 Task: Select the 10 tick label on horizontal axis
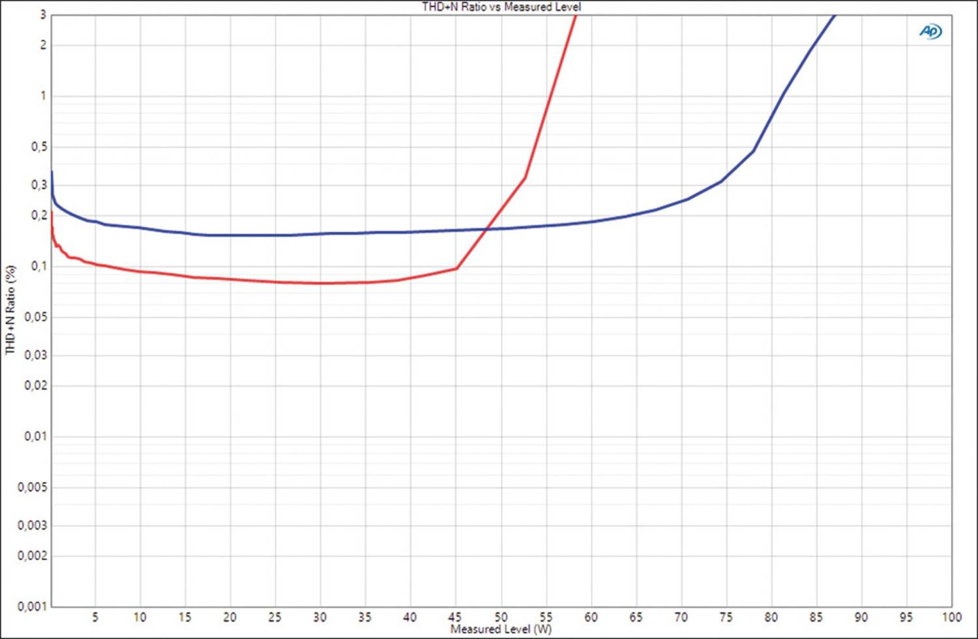[140, 617]
